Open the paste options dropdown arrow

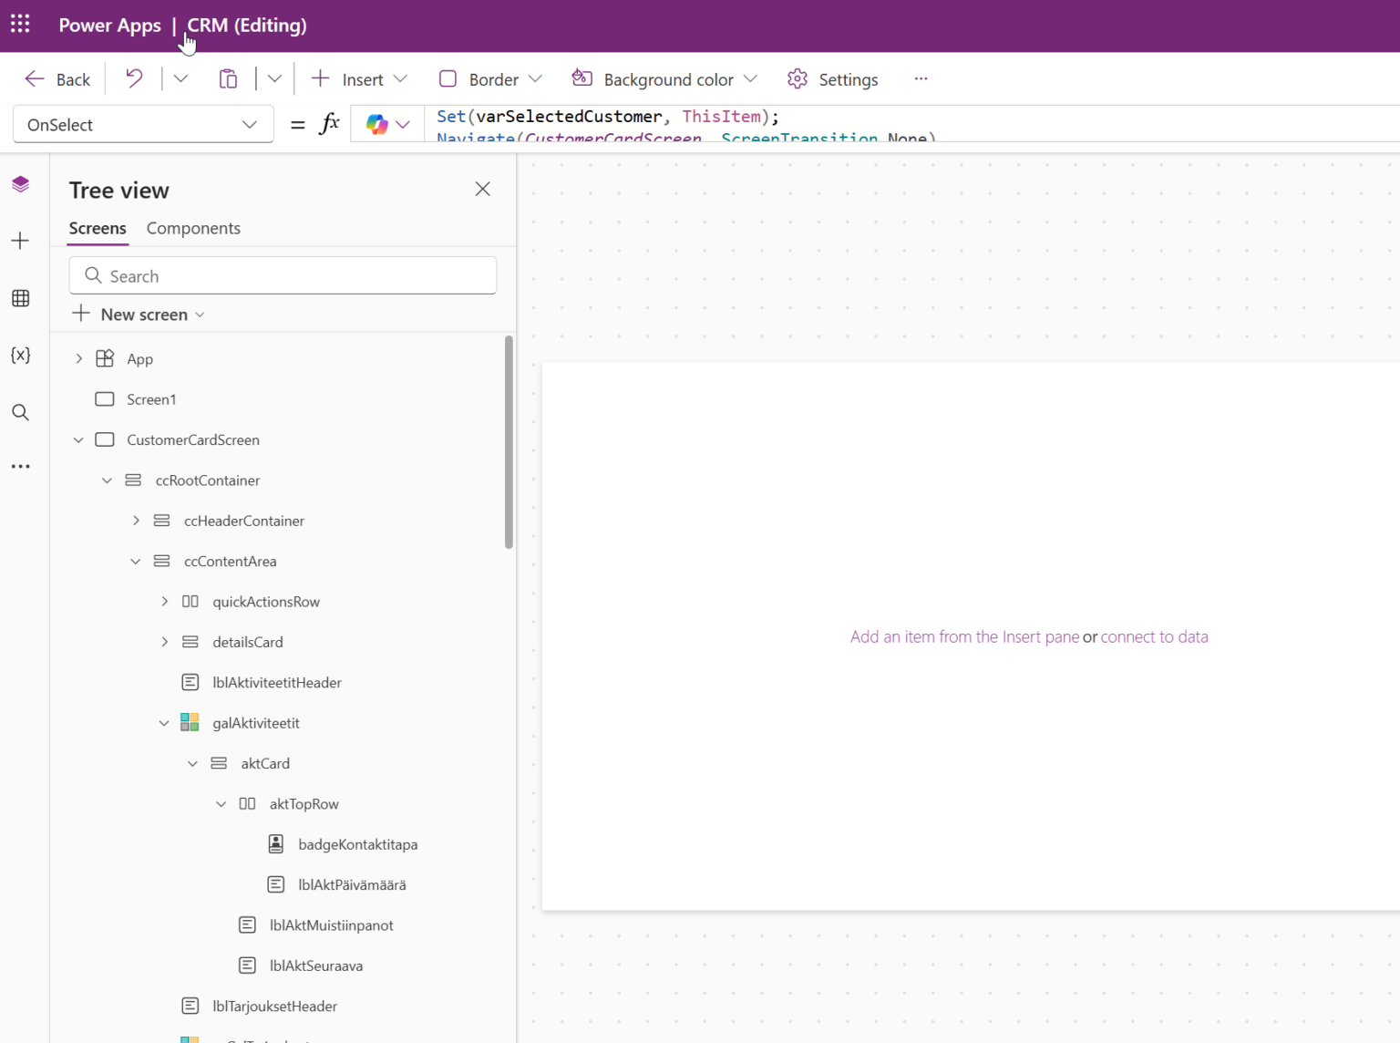[x=274, y=79]
